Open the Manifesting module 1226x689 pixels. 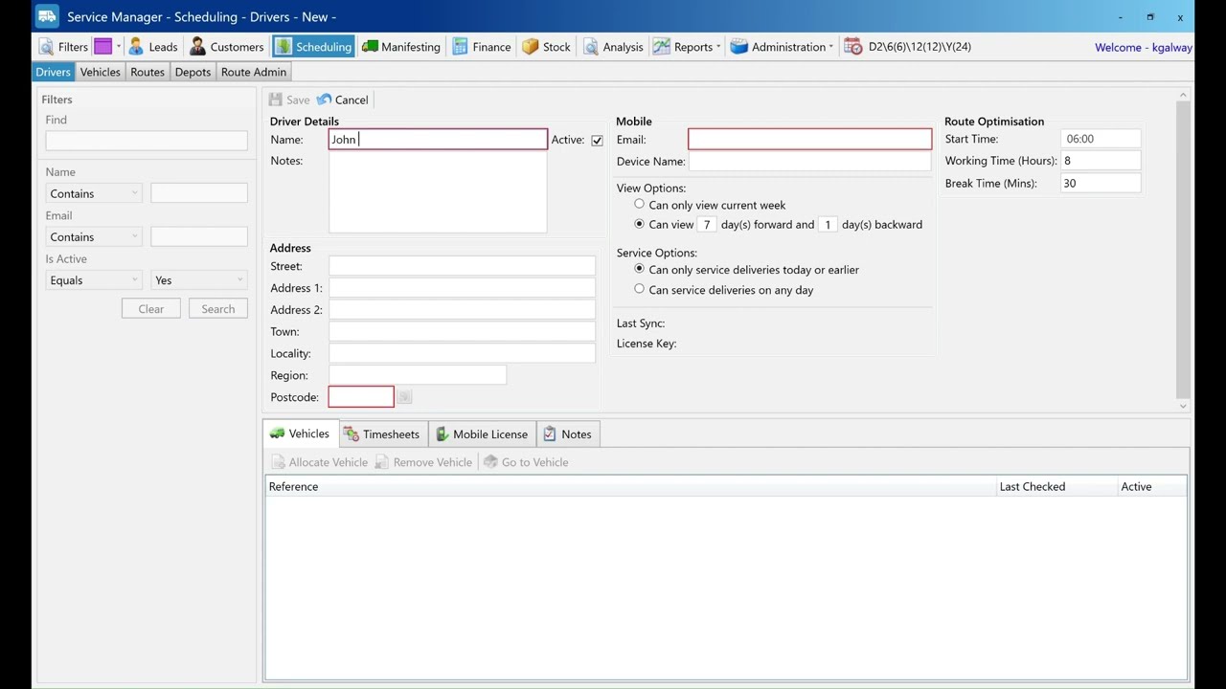click(400, 47)
